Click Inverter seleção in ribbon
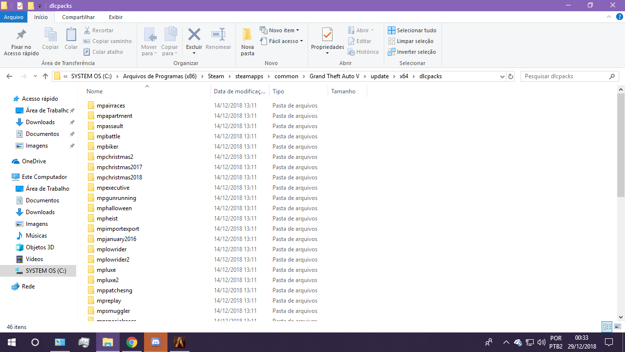 412,52
